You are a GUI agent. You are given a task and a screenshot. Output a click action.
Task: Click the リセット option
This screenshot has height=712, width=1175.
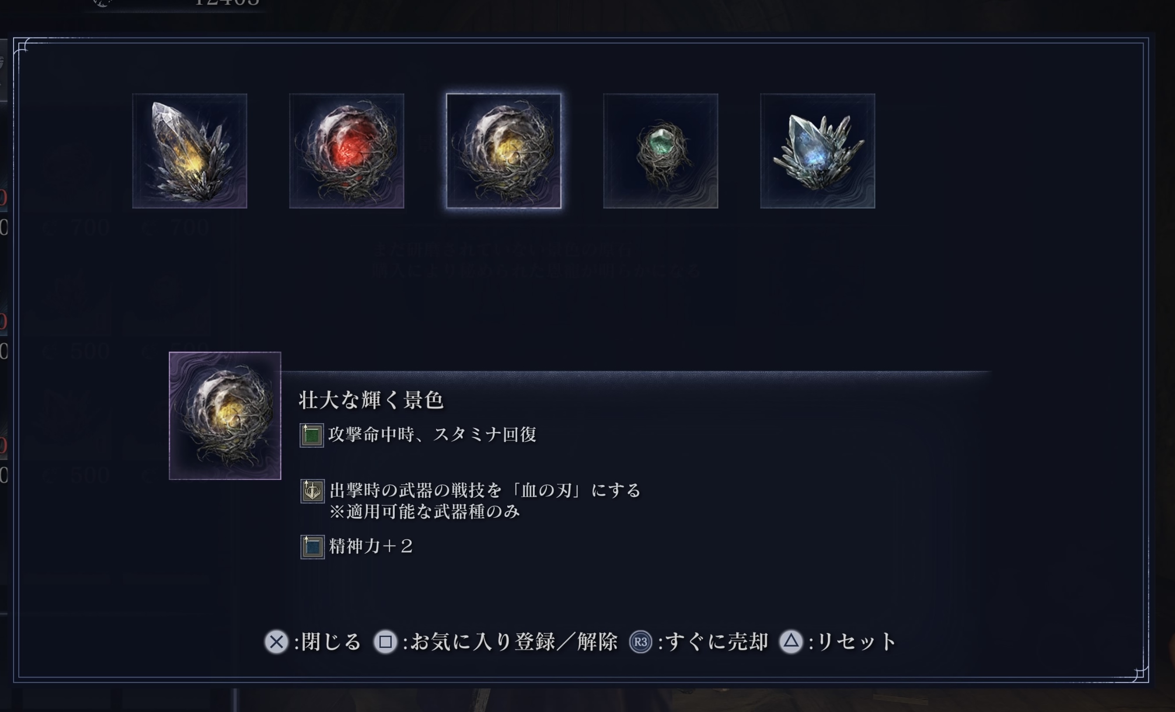point(857,642)
